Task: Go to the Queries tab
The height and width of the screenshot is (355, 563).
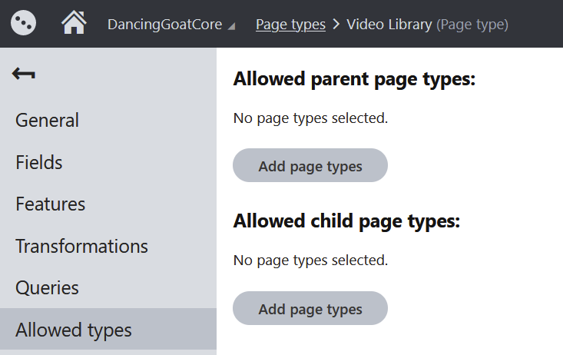Action: [x=108, y=288]
